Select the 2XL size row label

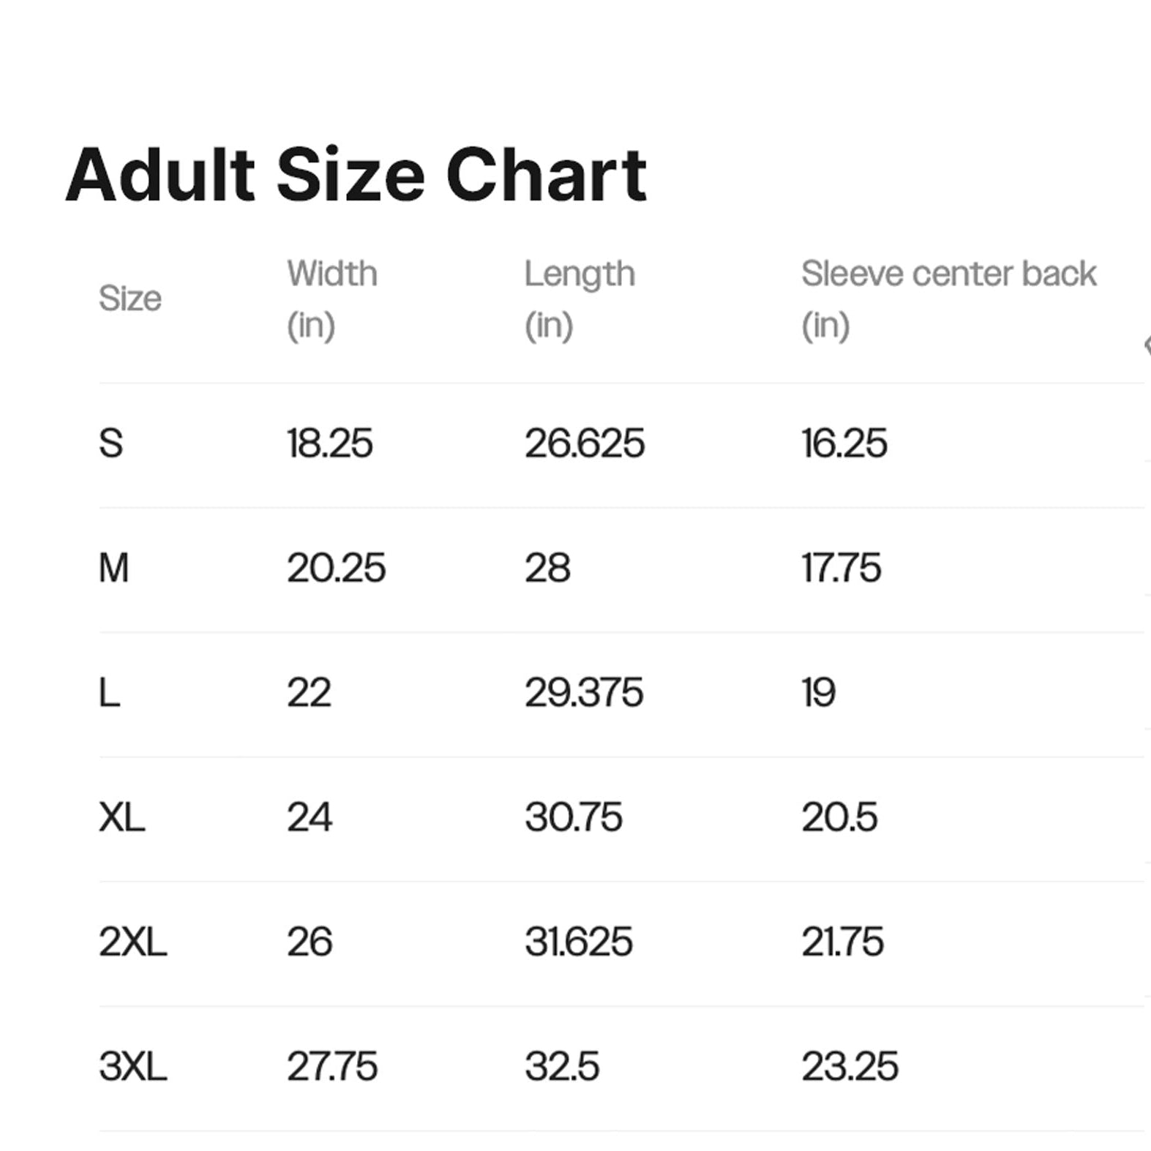[x=133, y=942]
